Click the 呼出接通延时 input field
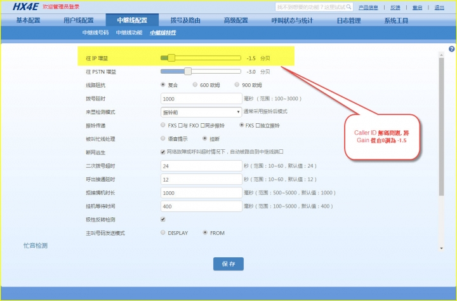This screenshot has height=301, width=457. (201, 179)
